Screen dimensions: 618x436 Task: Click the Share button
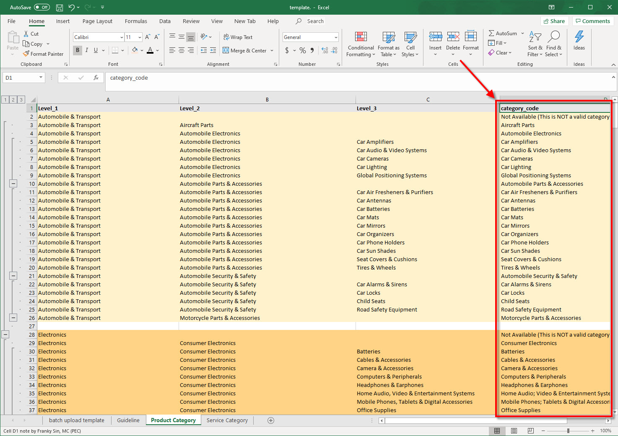click(x=554, y=21)
